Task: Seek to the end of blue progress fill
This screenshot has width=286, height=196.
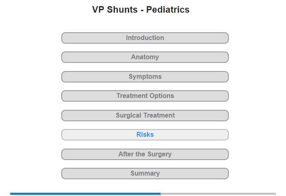Action: coord(160,194)
